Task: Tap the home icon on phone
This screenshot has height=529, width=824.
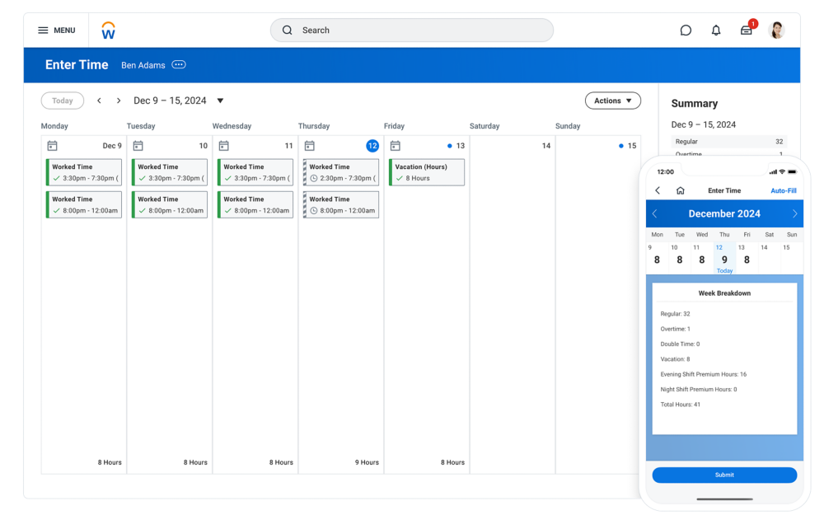Action: 680,190
